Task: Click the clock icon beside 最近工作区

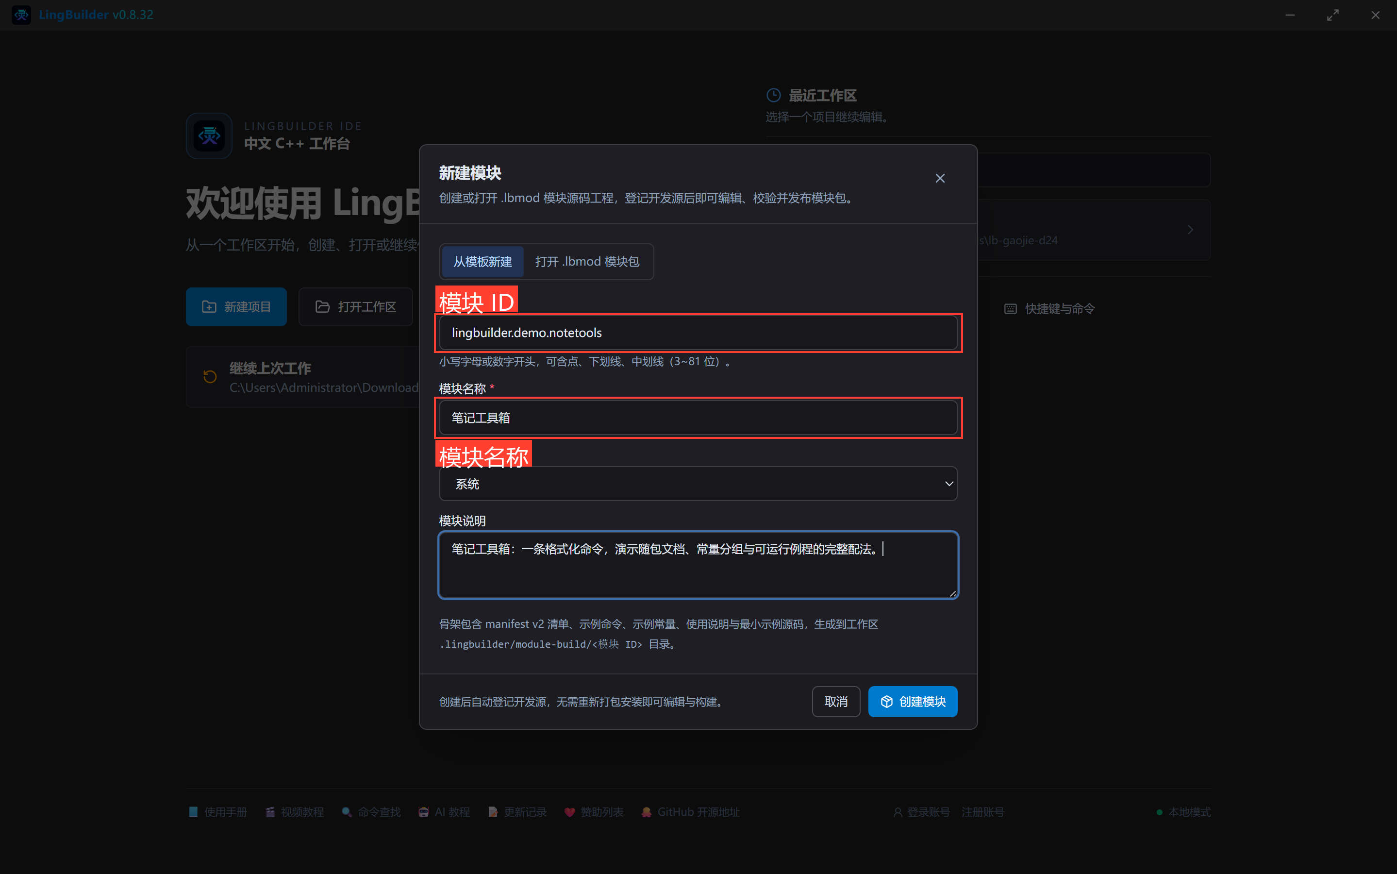Action: [774, 95]
